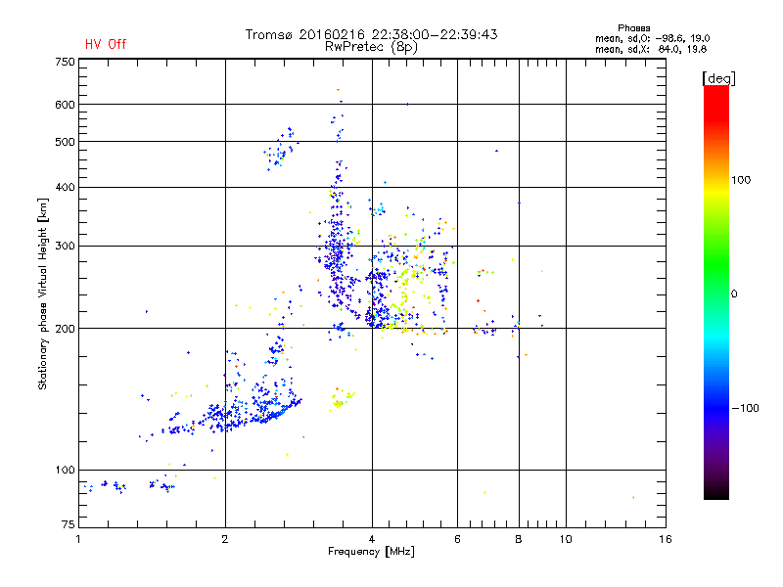
Task: Click the blue echo cluster near 2.6 MHz, 470 km
Action: coord(281,149)
